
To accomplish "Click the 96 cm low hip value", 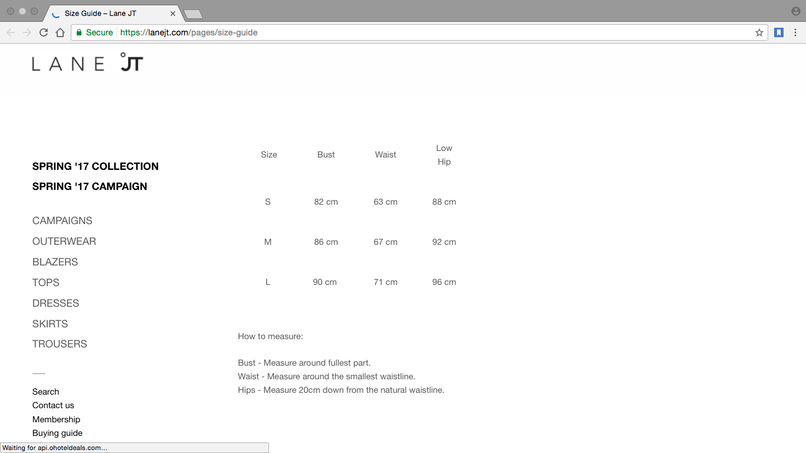I will click(x=444, y=282).
